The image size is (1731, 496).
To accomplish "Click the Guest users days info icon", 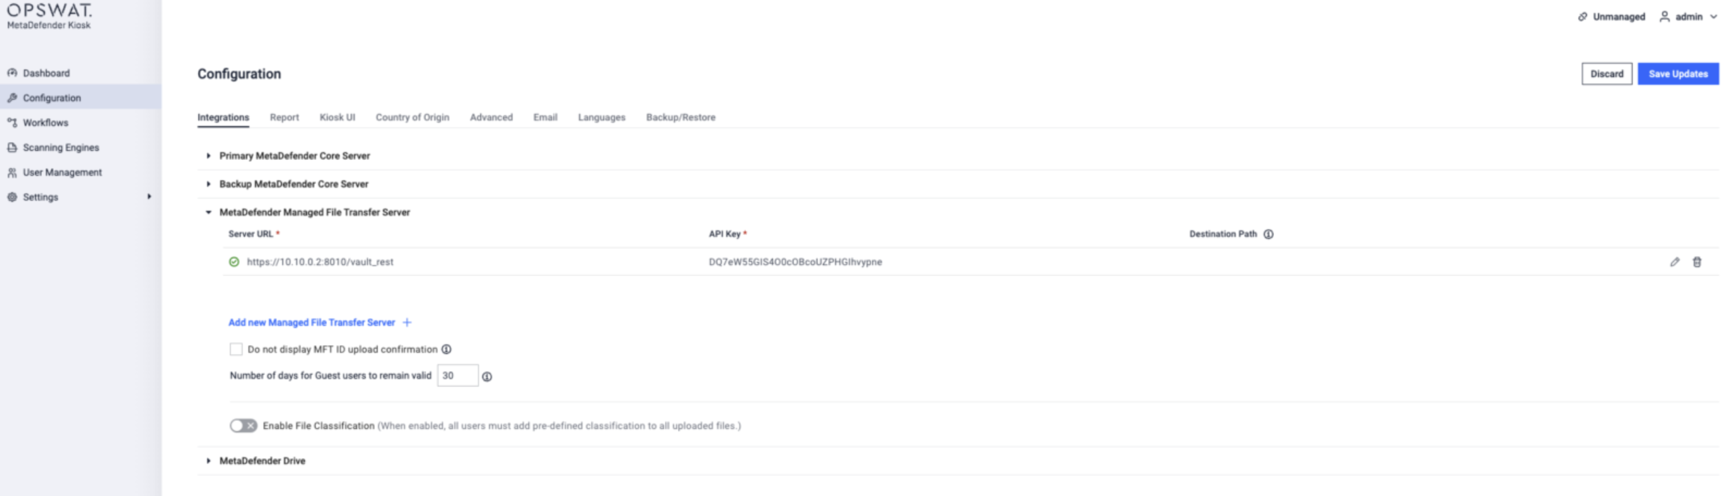I will [487, 376].
